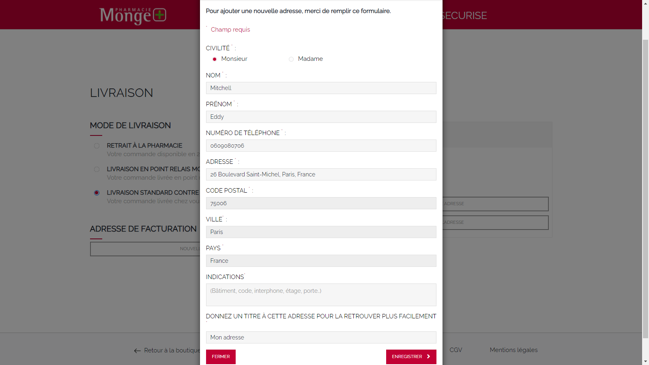The image size is (649, 365).
Task: Open the Mentions légales link
Action: (x=513, y=350)
